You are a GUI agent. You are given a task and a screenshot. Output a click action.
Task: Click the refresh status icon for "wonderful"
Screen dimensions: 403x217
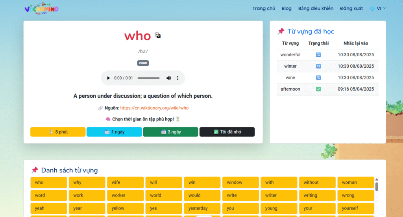(x=318, y=55)
